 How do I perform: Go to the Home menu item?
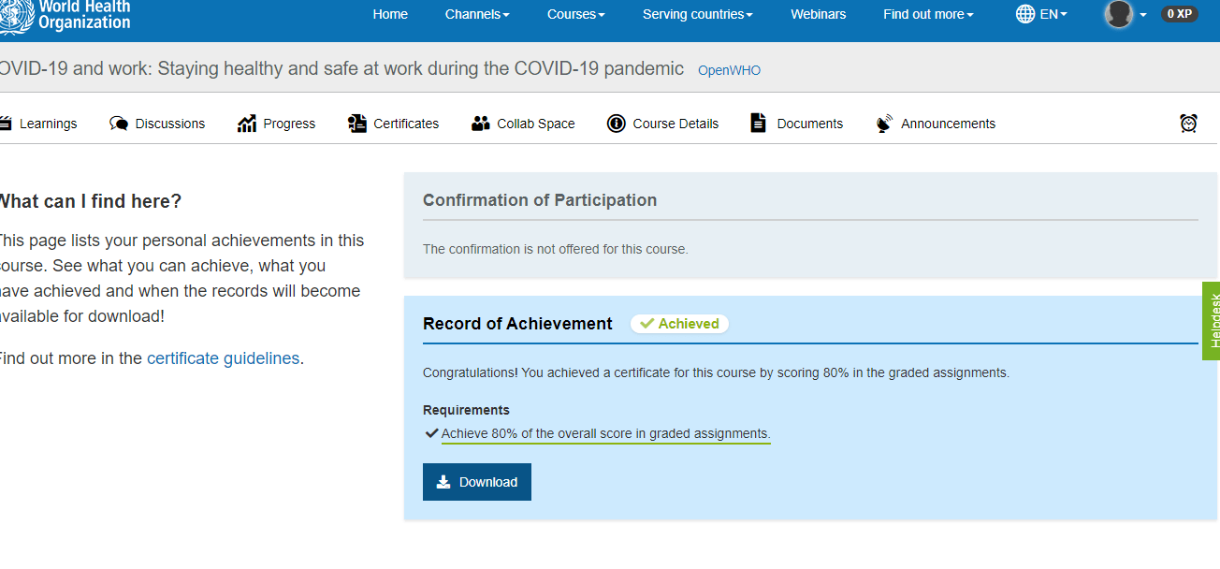(390, 14)
